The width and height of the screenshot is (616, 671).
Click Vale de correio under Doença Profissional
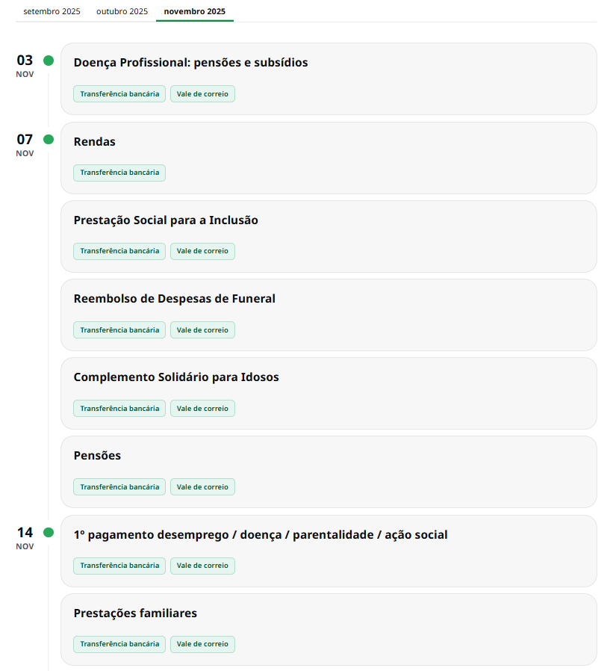[x=202, y=94]
